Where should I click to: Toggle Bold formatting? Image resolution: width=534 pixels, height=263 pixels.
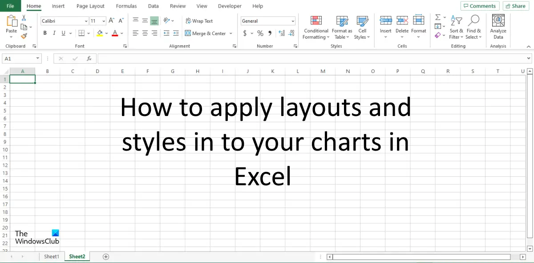point(45,33)
